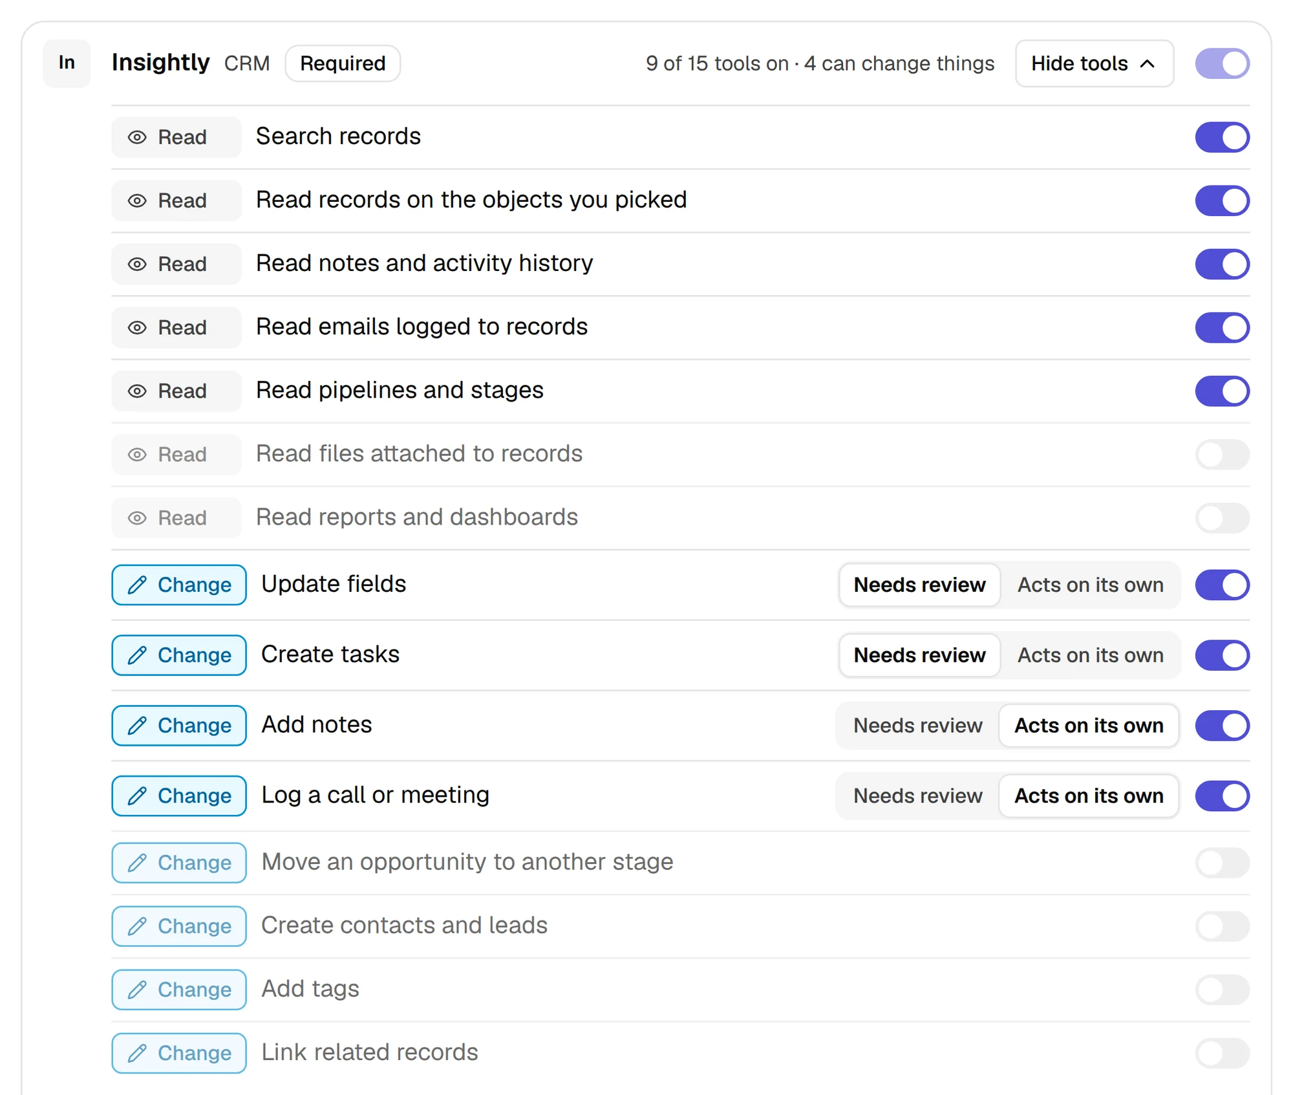Collapse list with Hide tools button
The width and height of the screenshot is (1293, 1095).
[x=1094, y=63]
